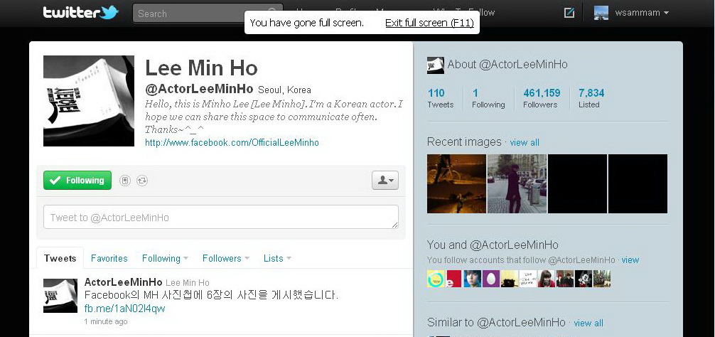The width and height of the screenshot is (715, 337).
Task: Open the user actions person dropdown
Action: pyautogui.click(x=385, y=181)
